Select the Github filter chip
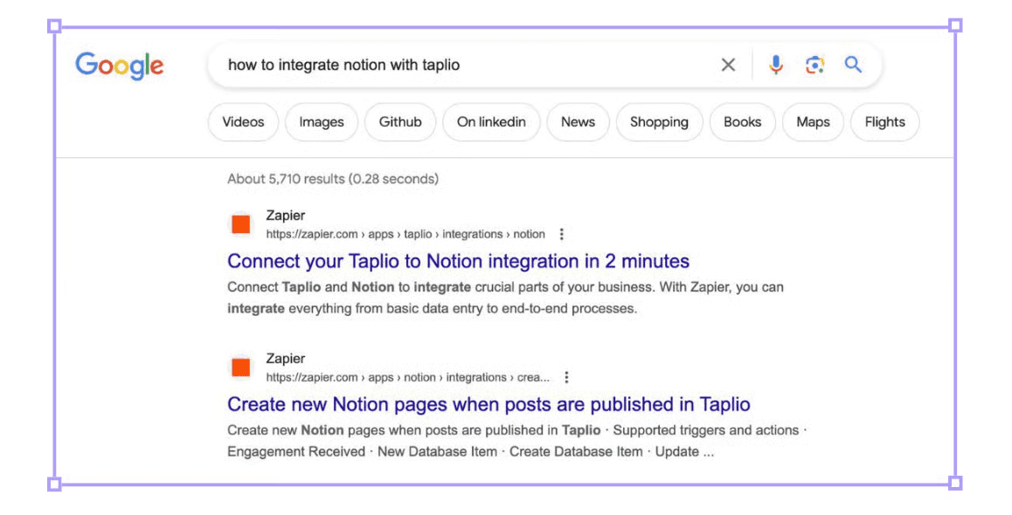Image resolution: width=1012 pixels, height=515 pixels. pyautogui.click(x=400, y=122)
